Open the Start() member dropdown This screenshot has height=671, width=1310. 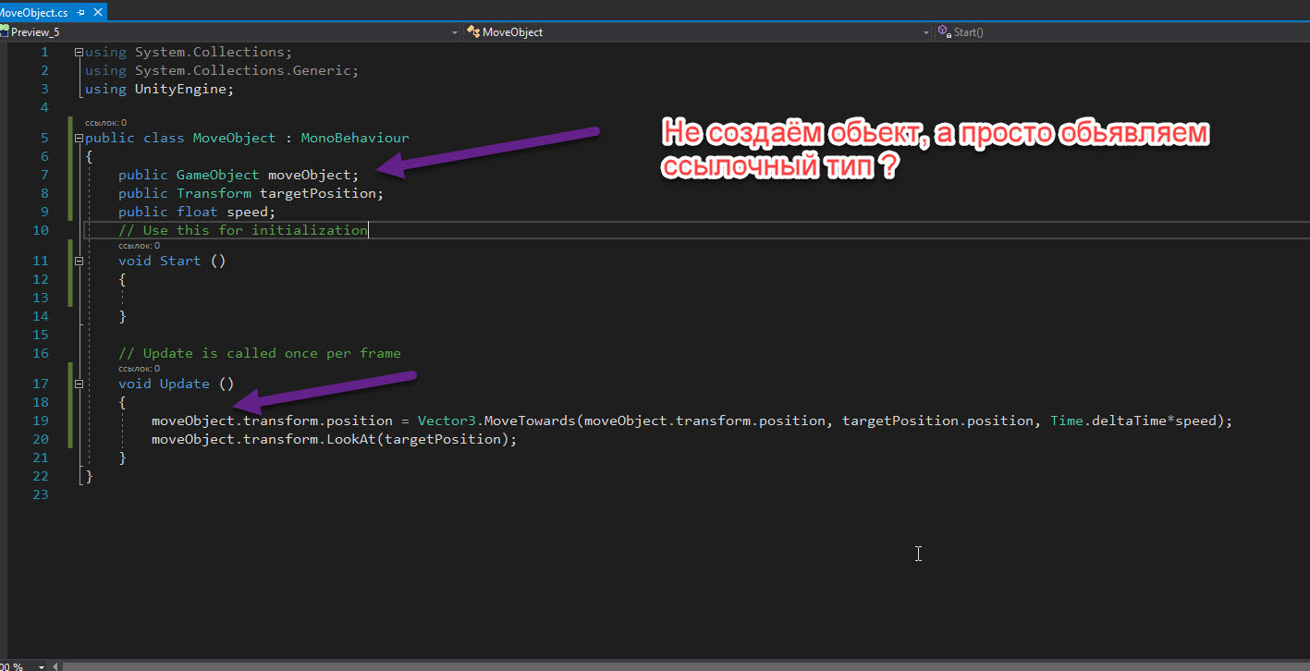[x=1122, y=31]
